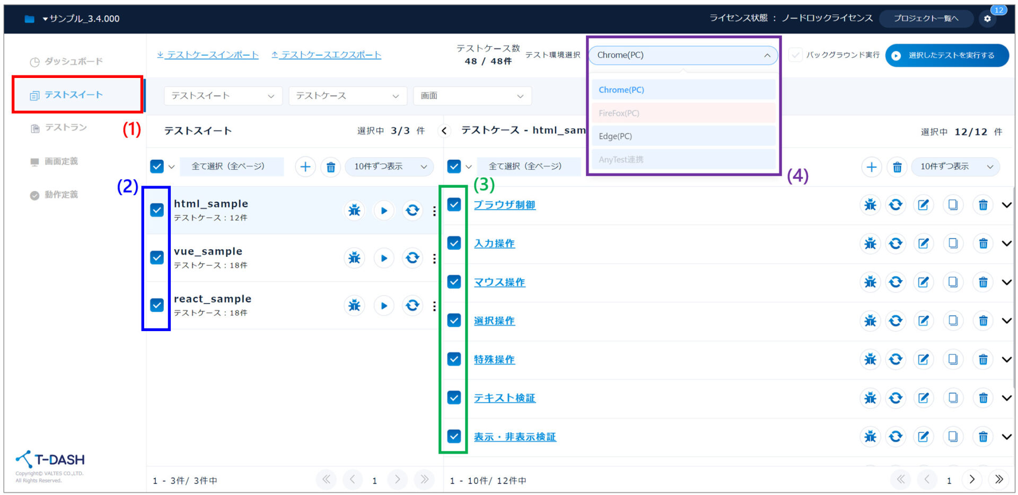
Task: Click the debug bug icon for html_sample
Action: point(354,211)
